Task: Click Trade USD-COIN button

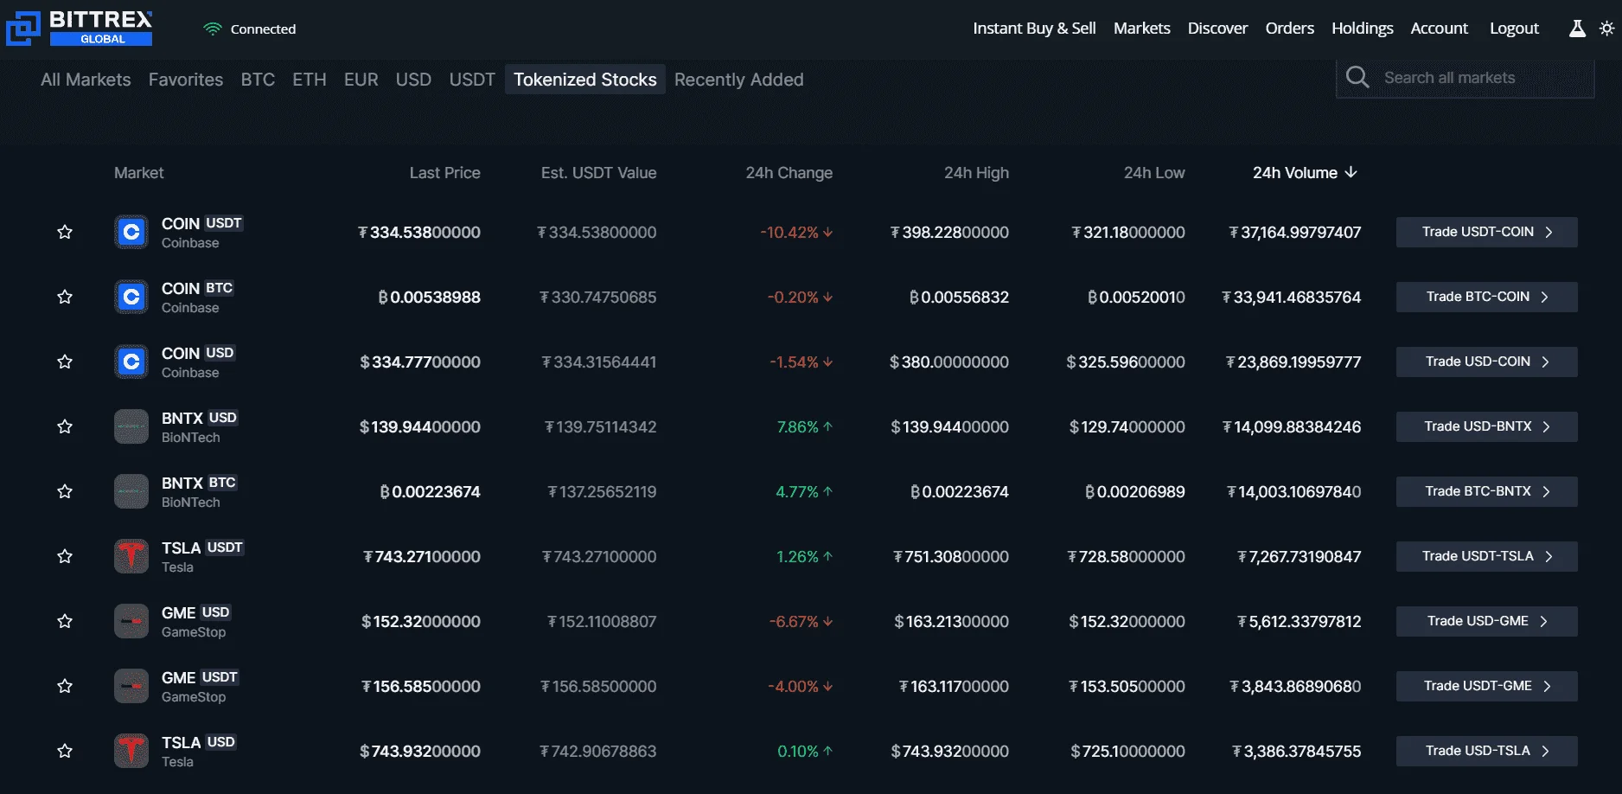Action: 1486,362
